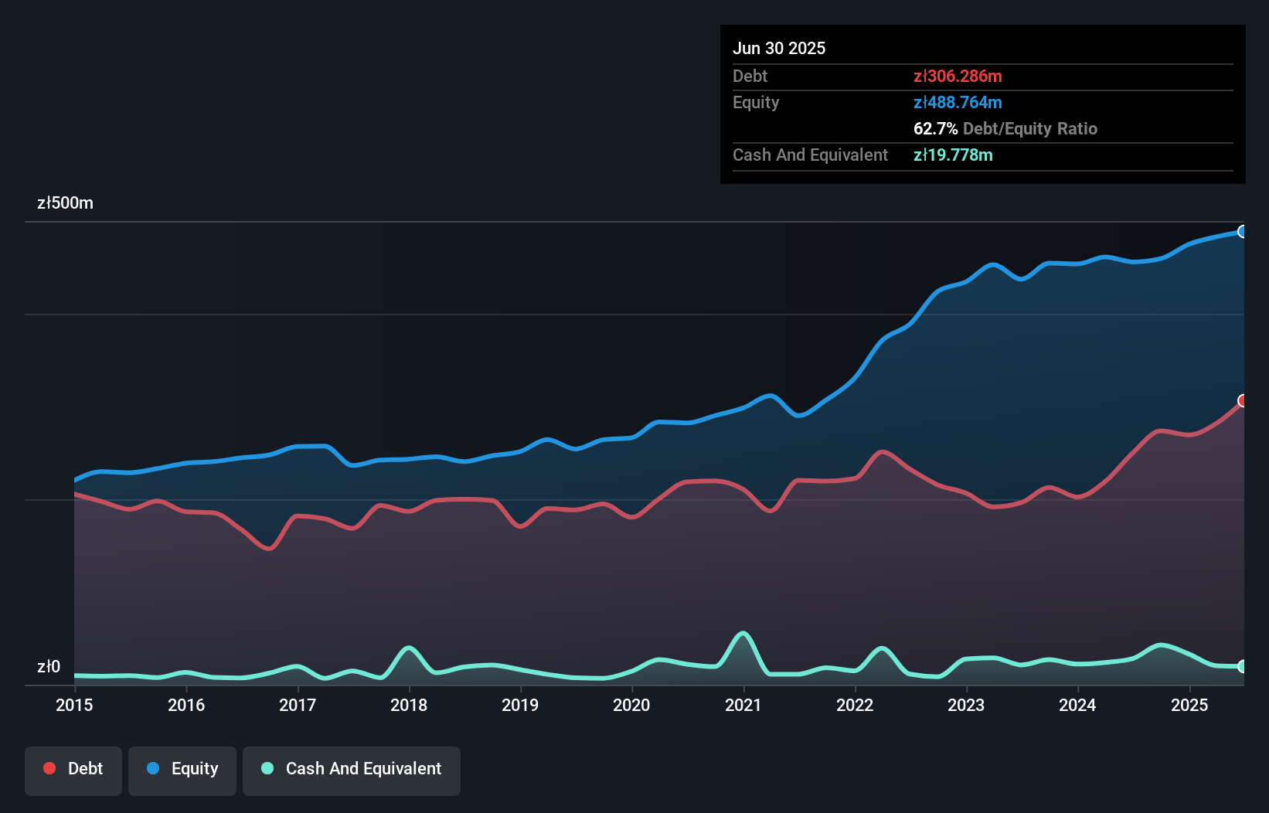
Task: Click the zł500m y-axis label
Action: click(x=65, y=203)
